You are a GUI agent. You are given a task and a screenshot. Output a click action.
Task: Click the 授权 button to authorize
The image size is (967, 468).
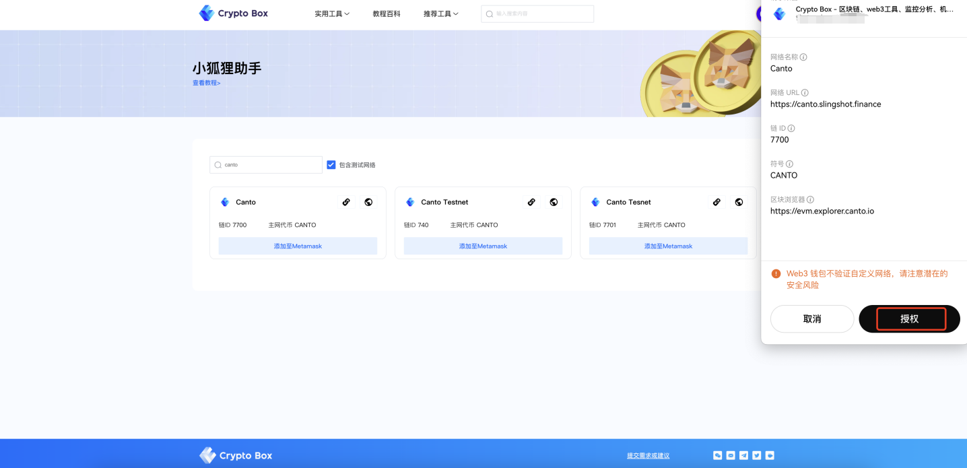pyautogui.click(x=910, y=319)
